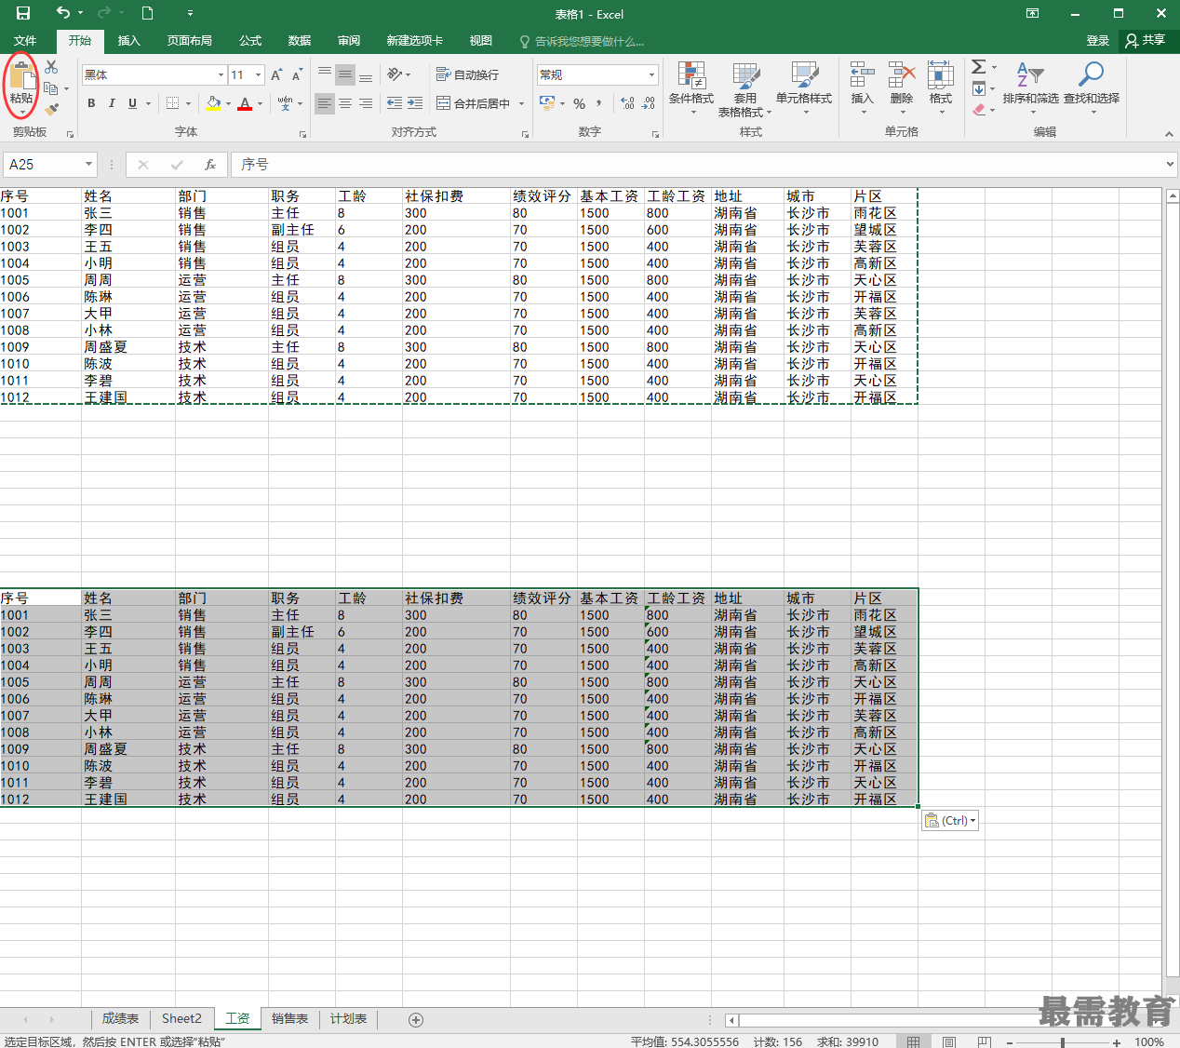The width and height of the screenshot is (1180, 1048).
Task: Toggle center horizontal alignment
Action: [345, 103]
